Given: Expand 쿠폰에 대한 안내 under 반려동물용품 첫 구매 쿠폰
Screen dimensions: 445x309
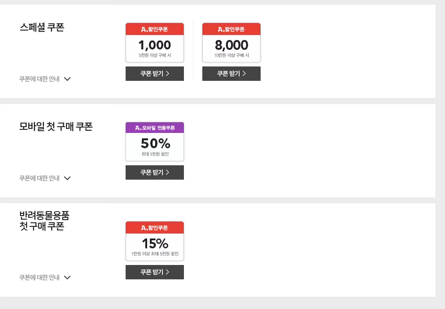Looking at the screenshot, I should (67, 278).
